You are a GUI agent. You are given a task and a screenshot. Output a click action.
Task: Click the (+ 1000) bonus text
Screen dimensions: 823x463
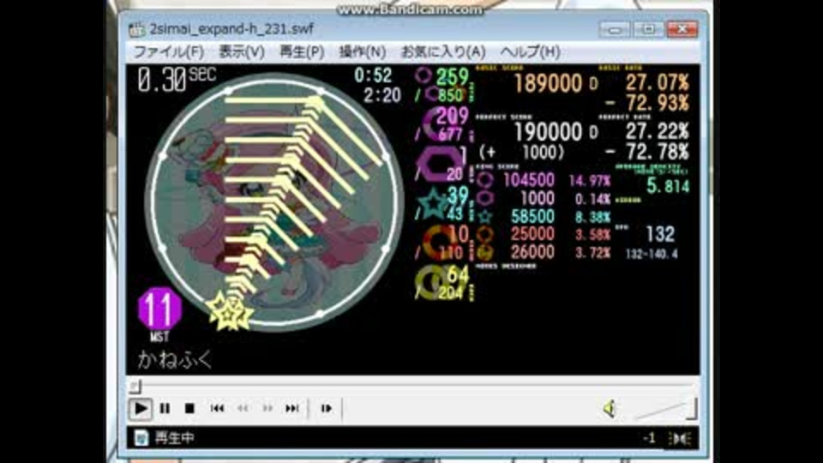pos(522,153)
